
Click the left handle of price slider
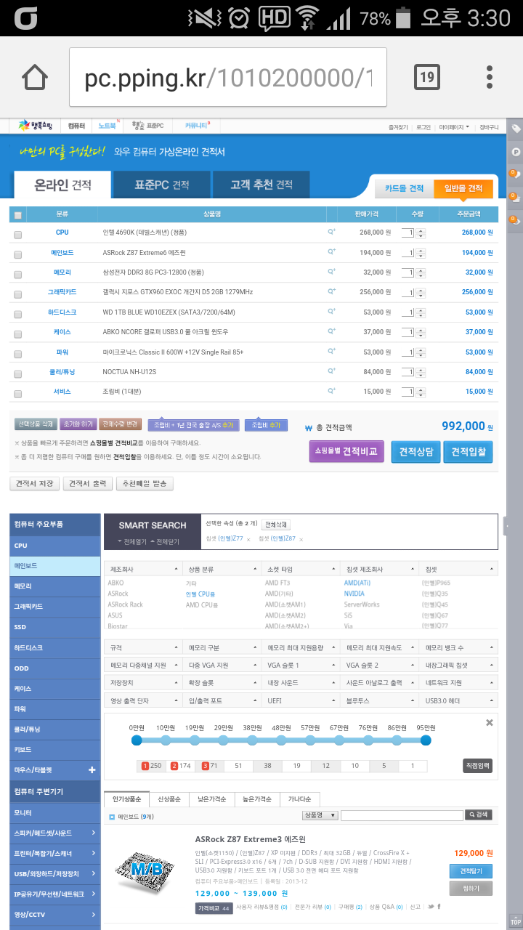tap(137, 740)
